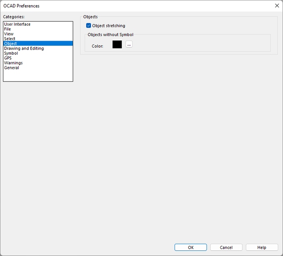Open Drawing and Editing category

point(38,48)
